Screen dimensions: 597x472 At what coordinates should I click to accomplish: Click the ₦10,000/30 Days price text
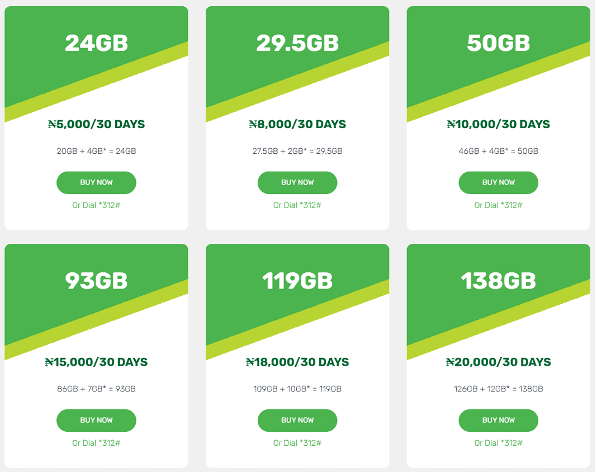point(498,124)
